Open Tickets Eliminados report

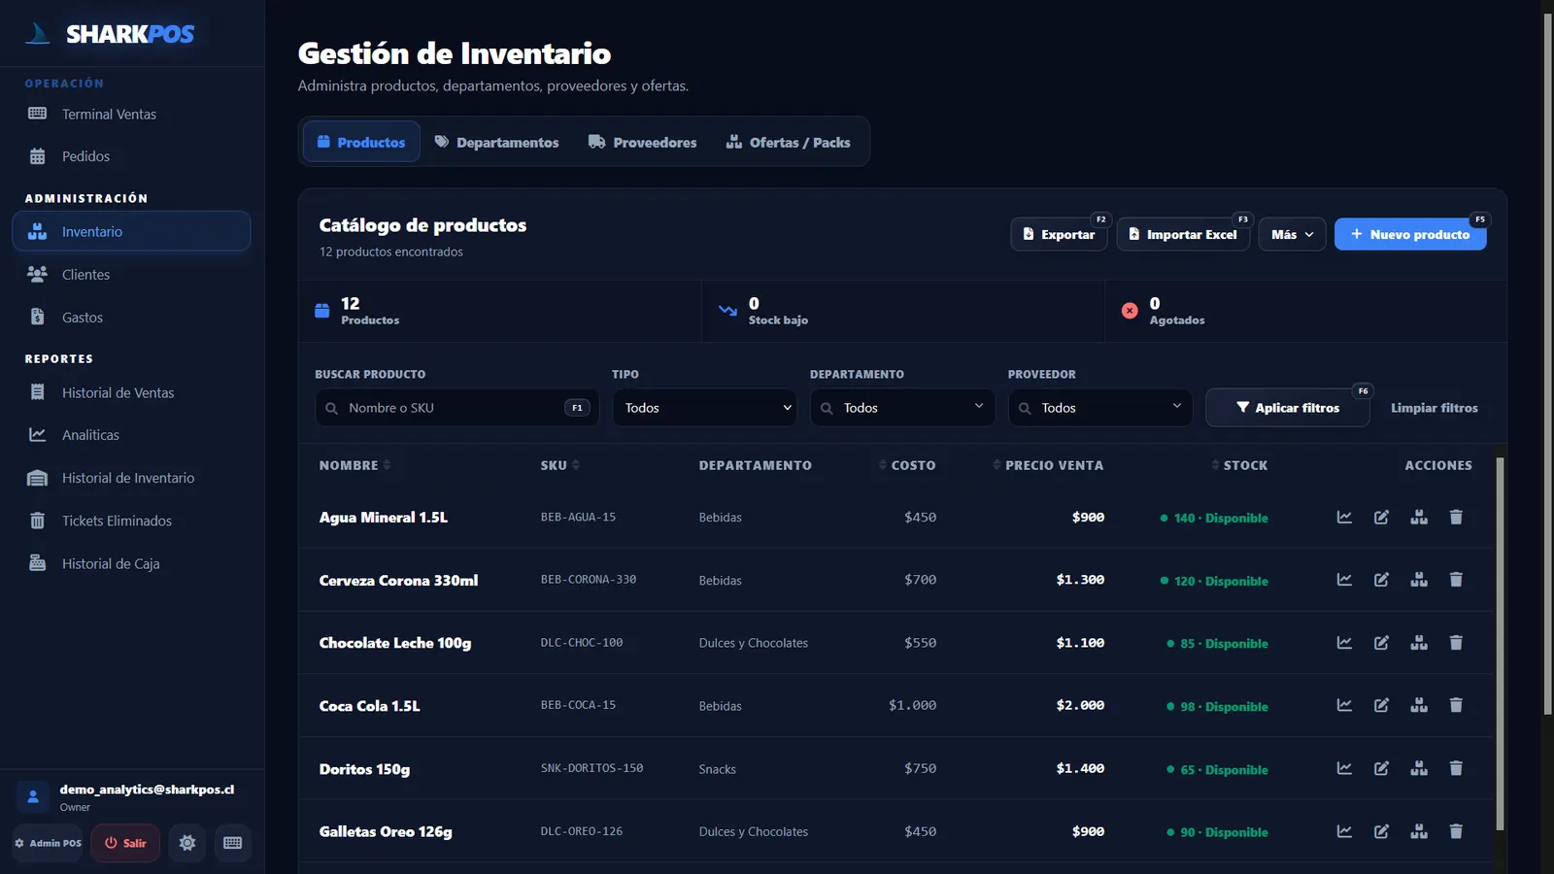coord(131,521)
